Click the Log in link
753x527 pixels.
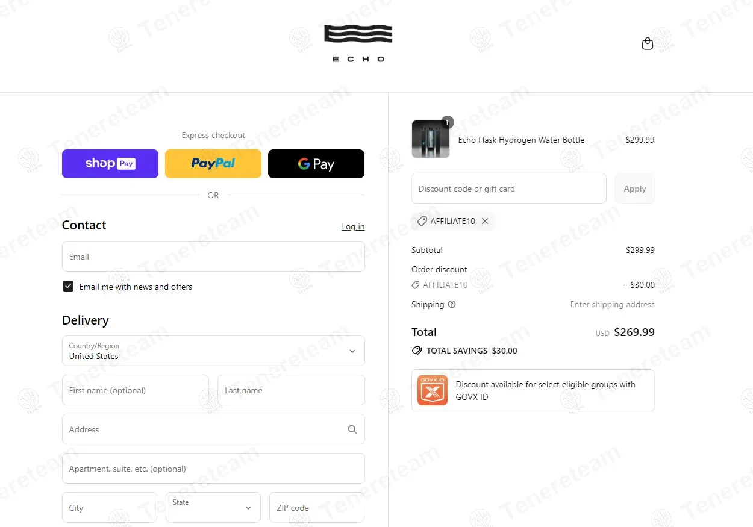point(353,226)
